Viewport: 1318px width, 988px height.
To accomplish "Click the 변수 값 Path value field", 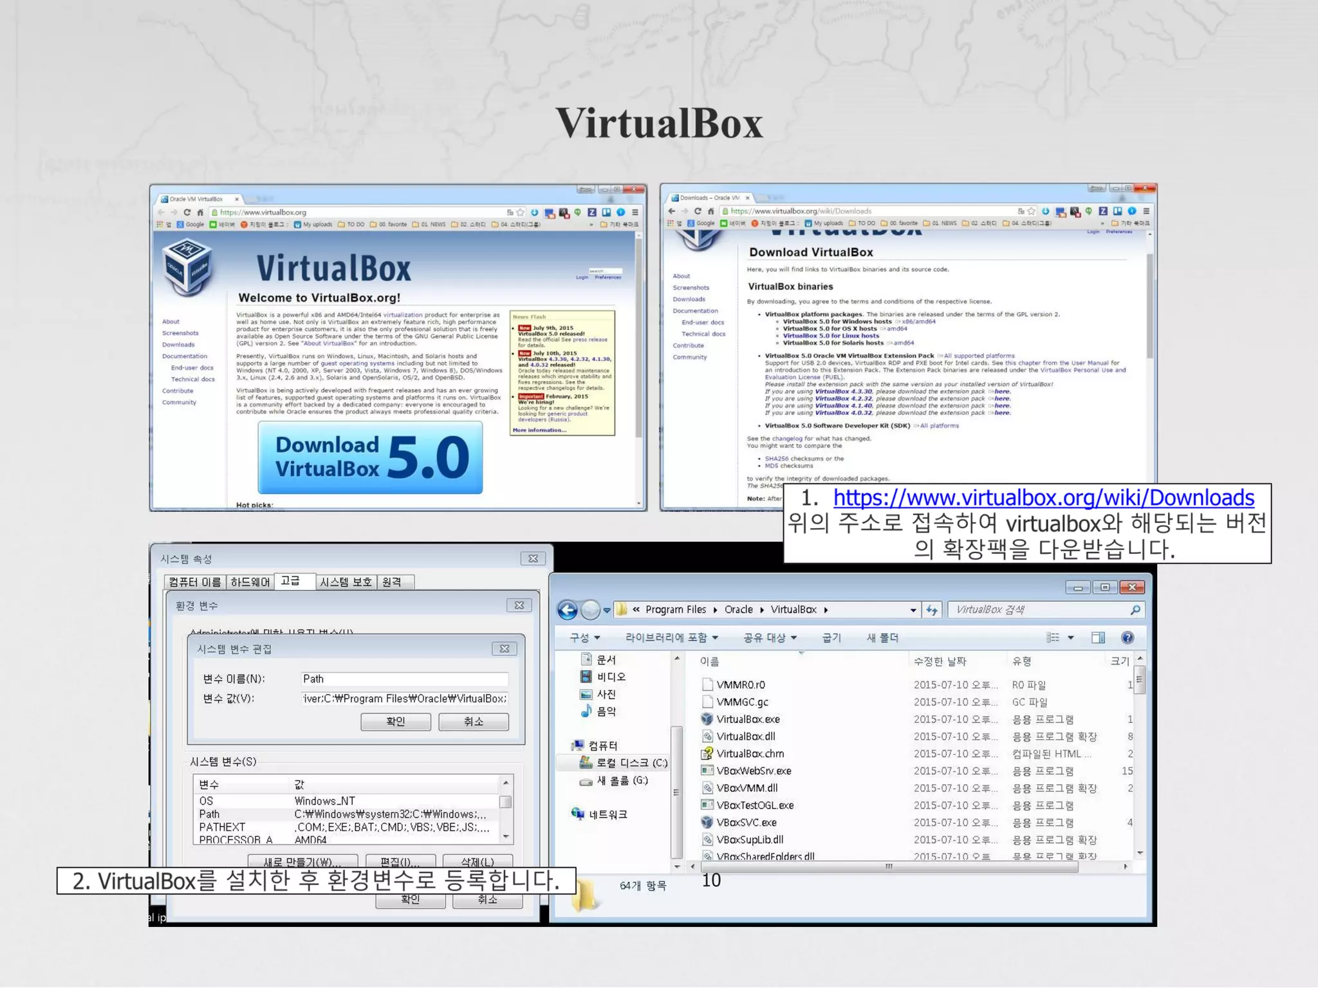I will point(404,699).
